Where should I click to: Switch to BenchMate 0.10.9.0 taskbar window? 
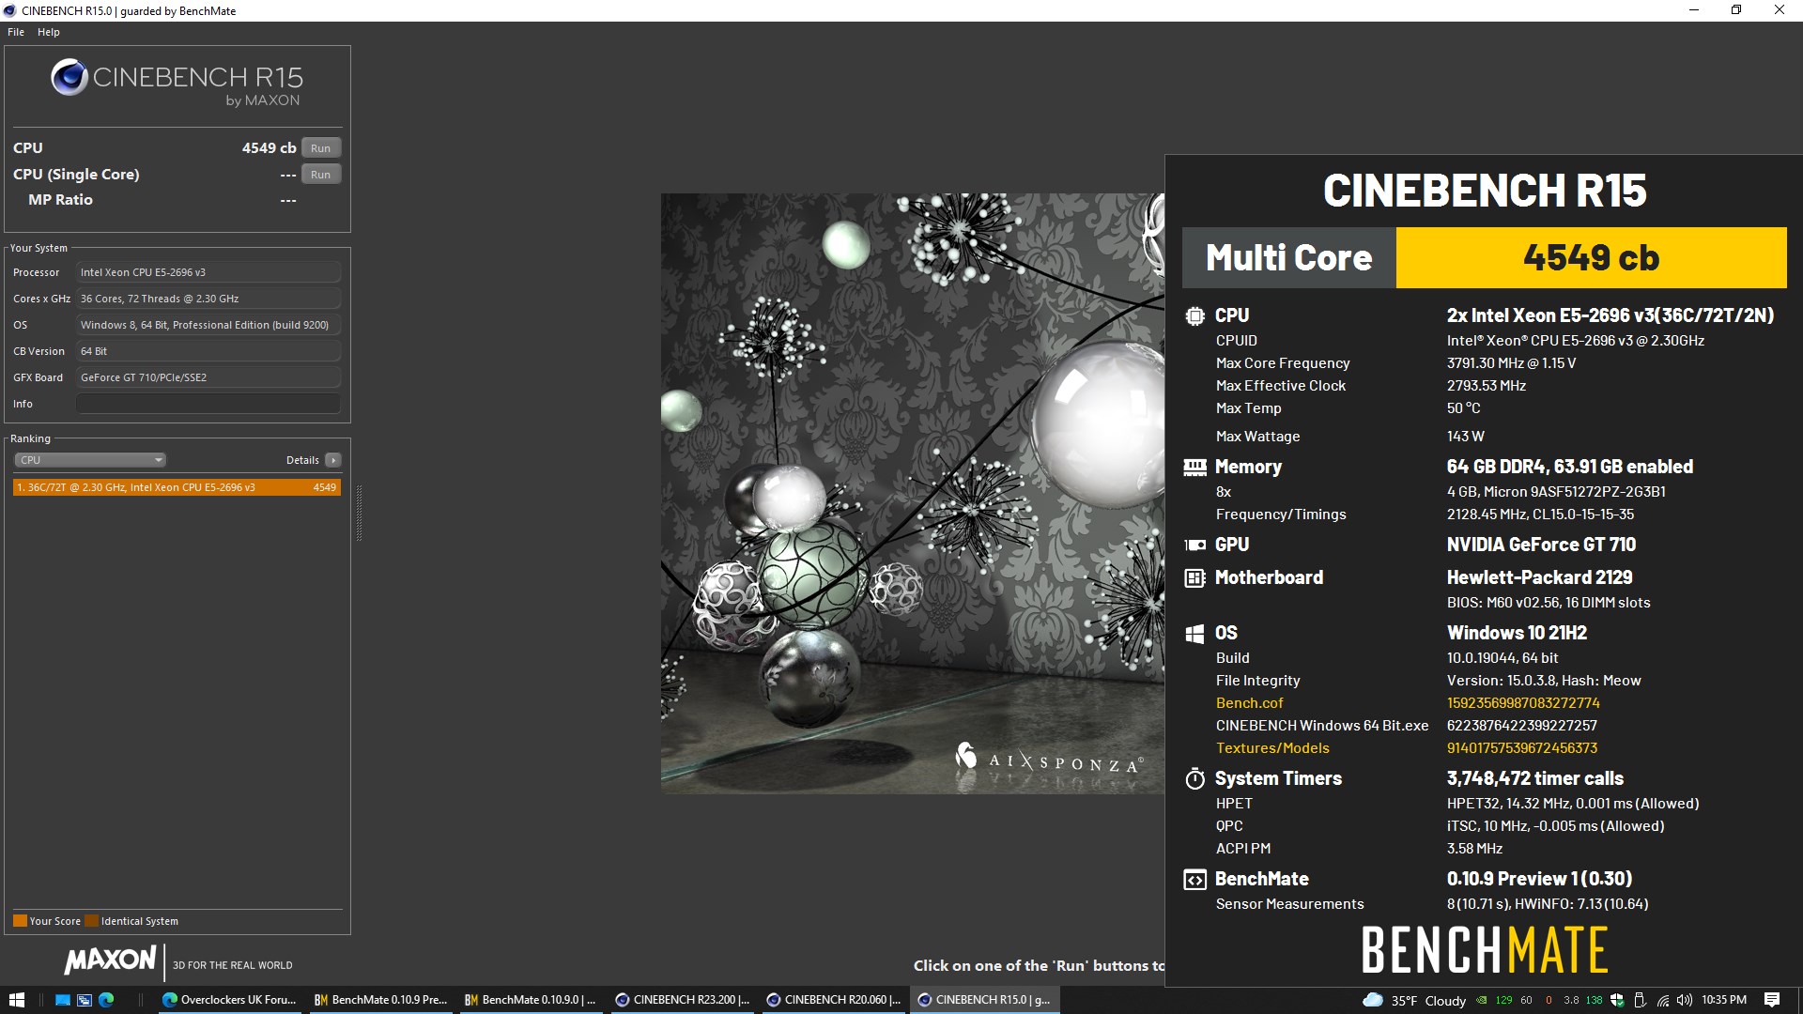[532, 1000]
